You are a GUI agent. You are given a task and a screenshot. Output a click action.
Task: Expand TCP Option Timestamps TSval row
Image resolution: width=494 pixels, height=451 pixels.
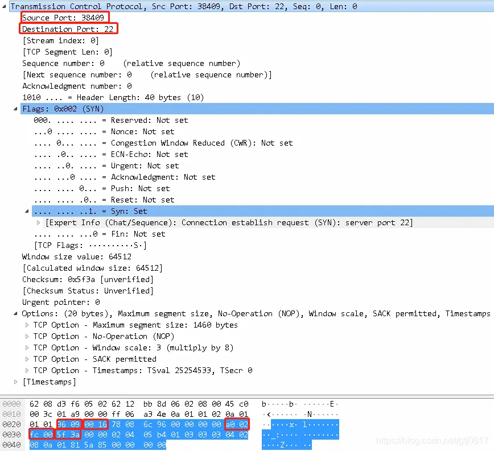27,370
